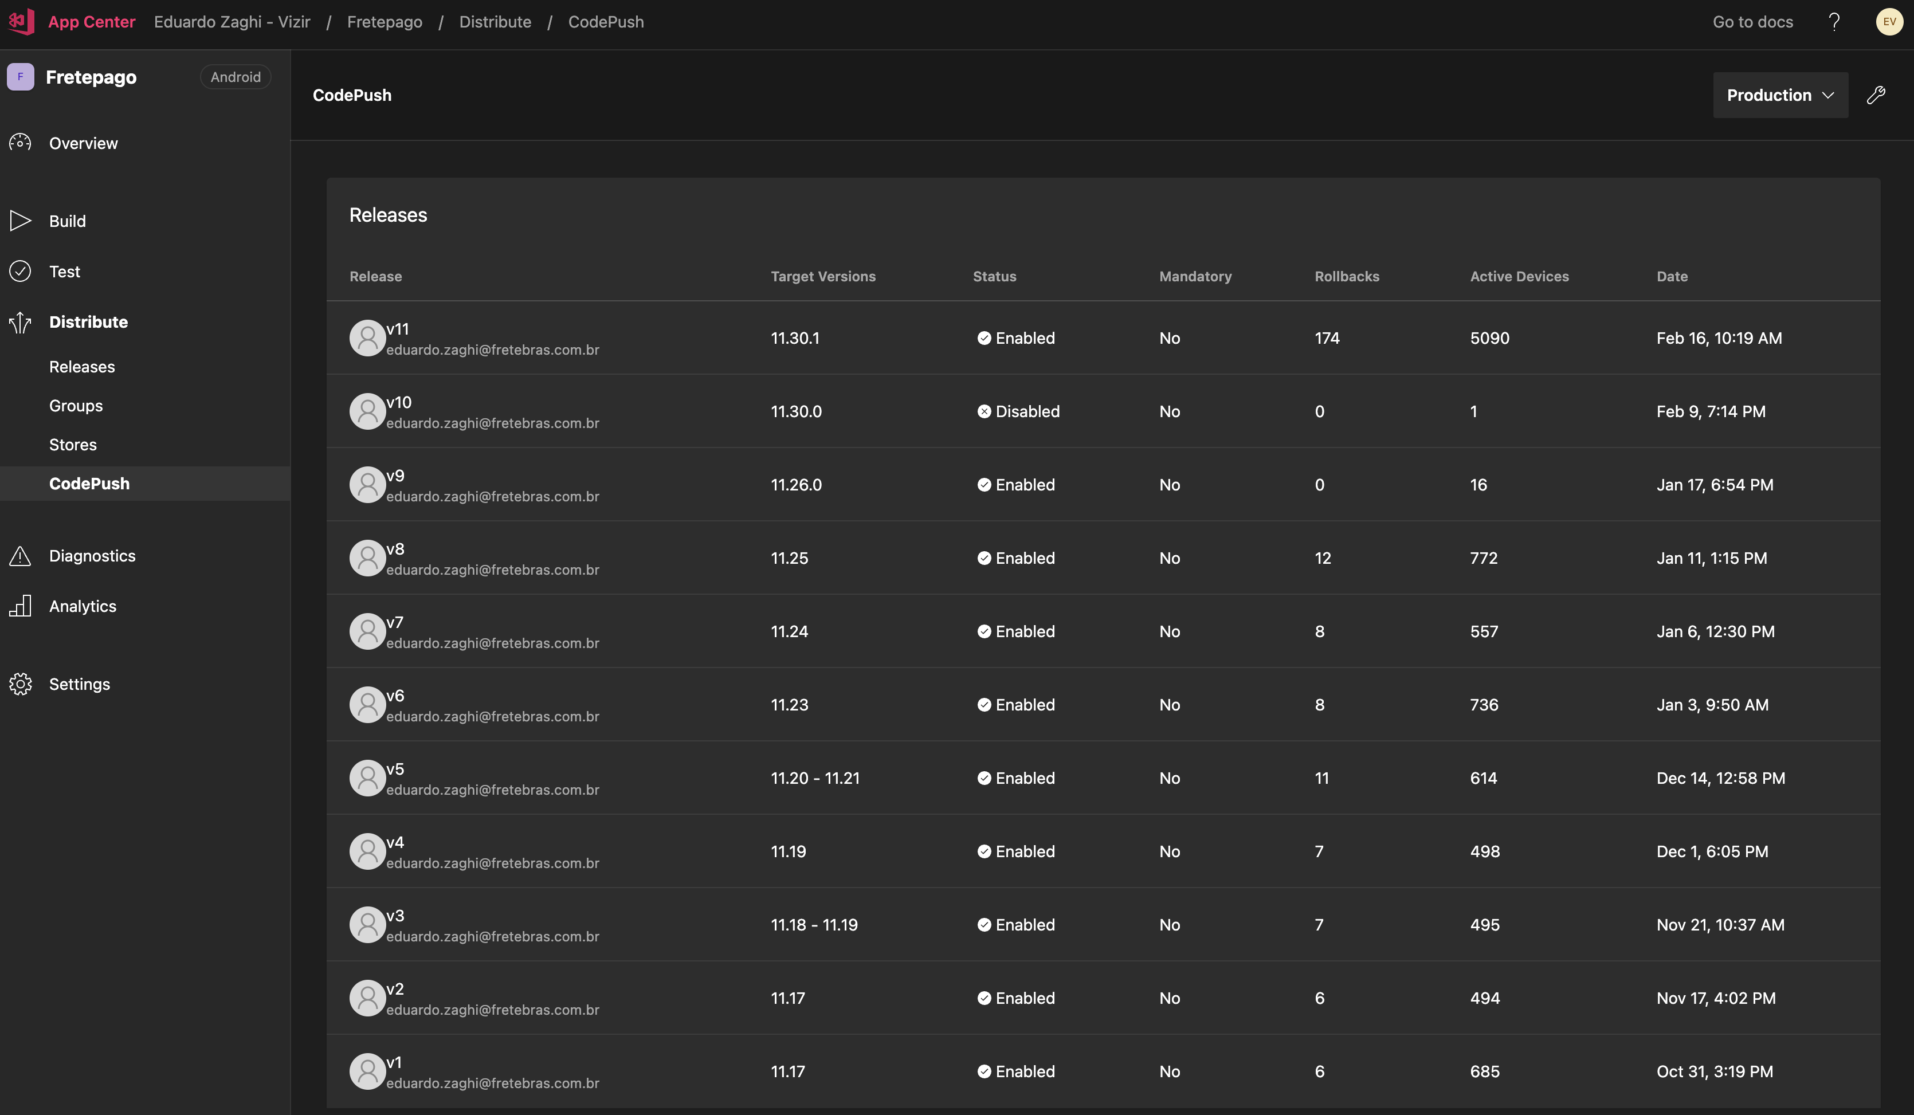Click the Status column header
The width and height of the screenshot is (1914, 1115).
point(995,277)
